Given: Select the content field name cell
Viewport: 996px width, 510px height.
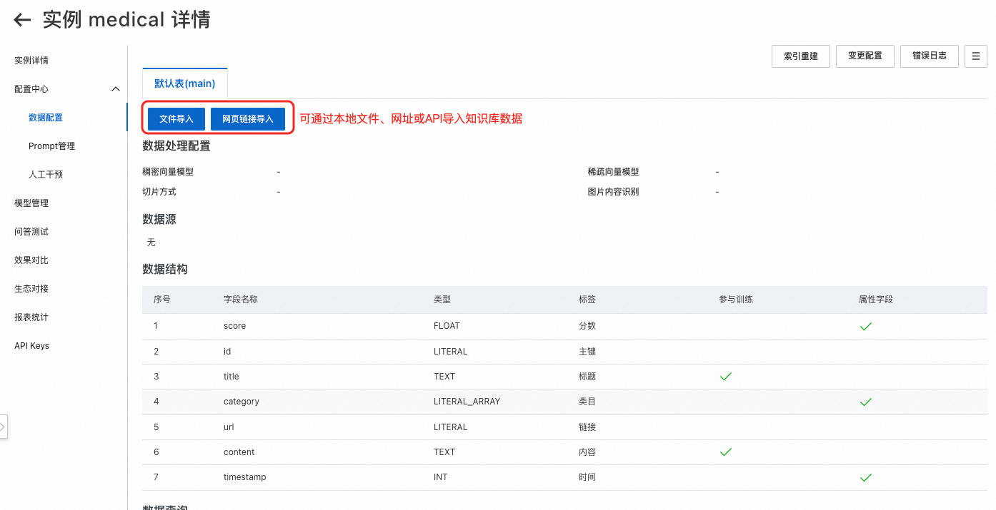Looking at the screenshot, I should (x=239, y=452).
